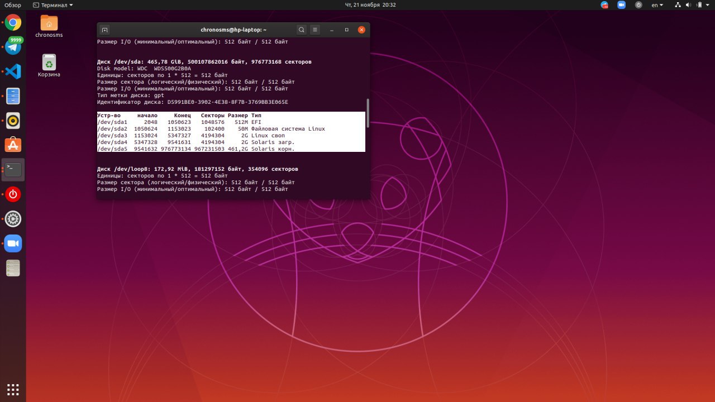Open Ubuntu Software store

click(x=13, y=145)
